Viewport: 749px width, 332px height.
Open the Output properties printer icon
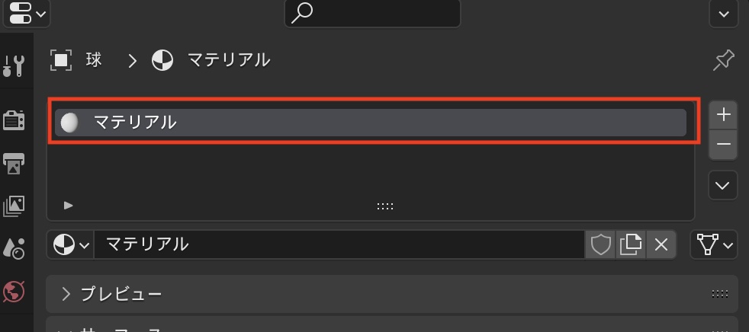pos(14,162)
